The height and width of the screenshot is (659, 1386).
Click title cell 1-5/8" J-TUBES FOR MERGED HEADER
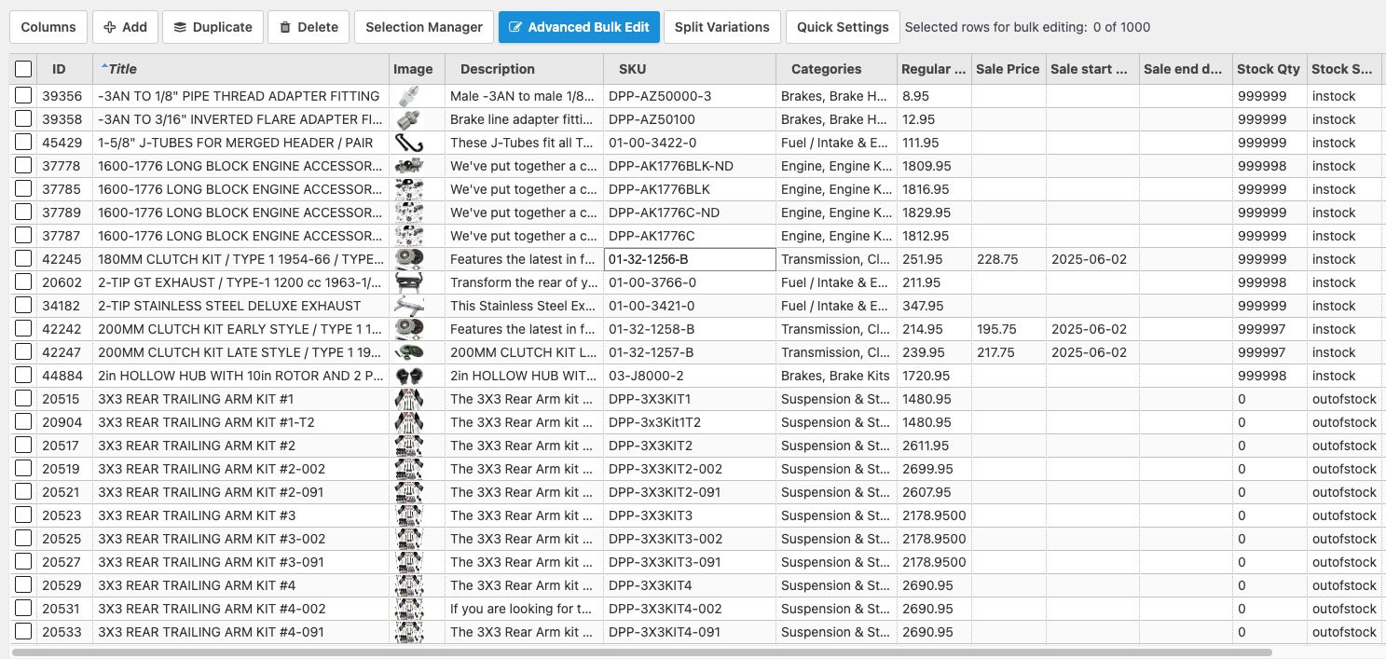tap(240, 143)
